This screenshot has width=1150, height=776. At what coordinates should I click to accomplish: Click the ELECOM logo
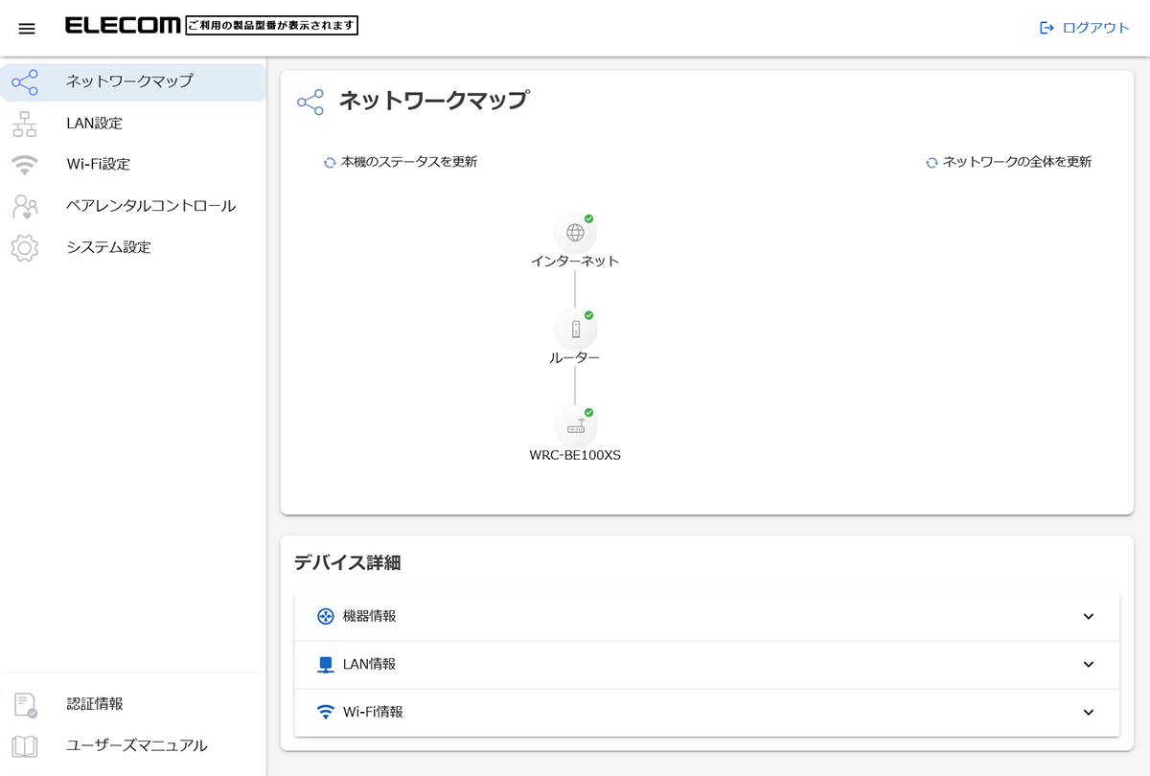click(x=122, y=26)
